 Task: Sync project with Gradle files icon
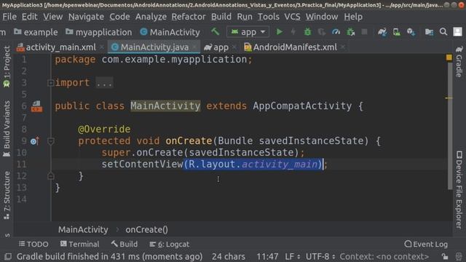click(382, 32)
